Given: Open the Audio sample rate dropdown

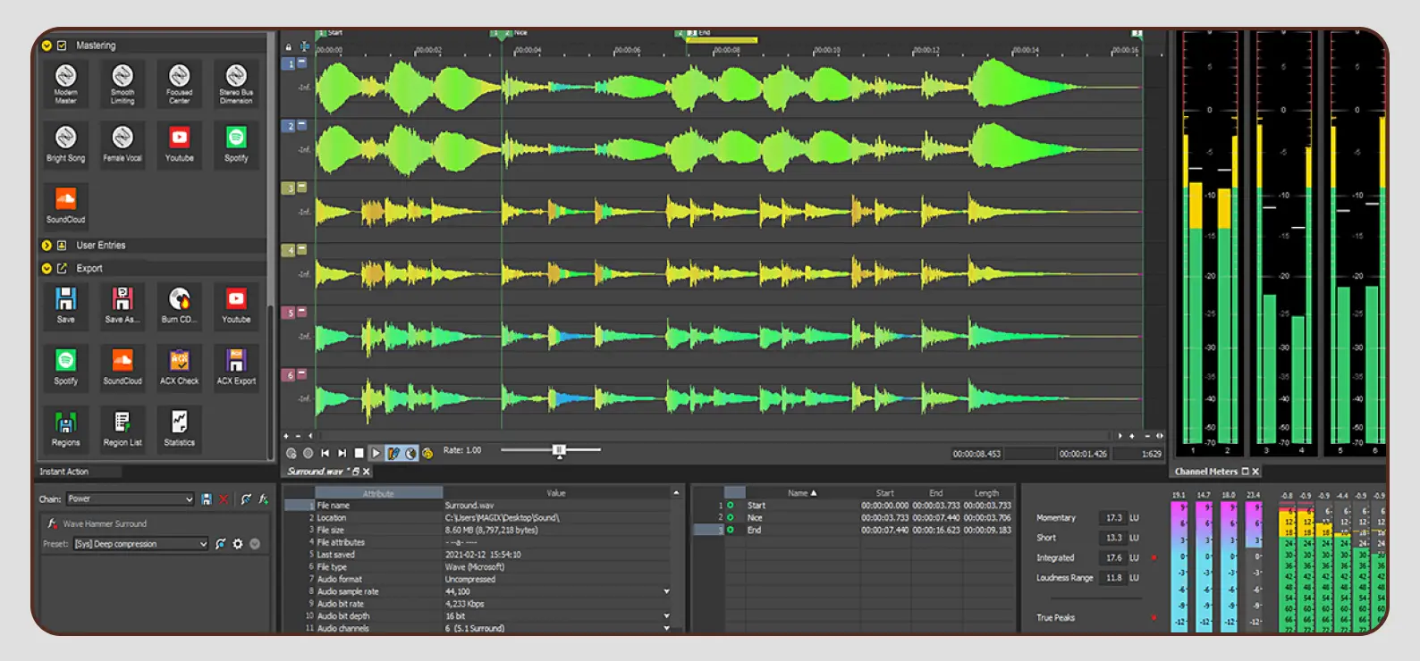Looking at the screenshot, I should pyautogui.click(x=666, y=591).
